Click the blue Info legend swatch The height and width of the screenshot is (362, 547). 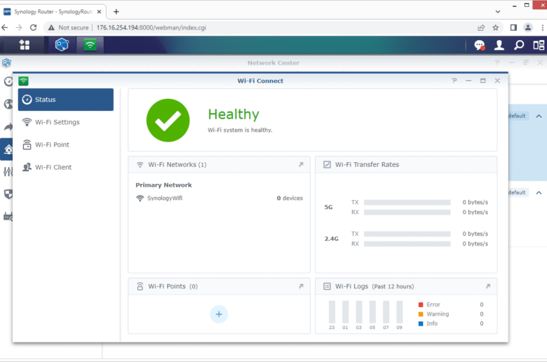(x=421, y=323)
